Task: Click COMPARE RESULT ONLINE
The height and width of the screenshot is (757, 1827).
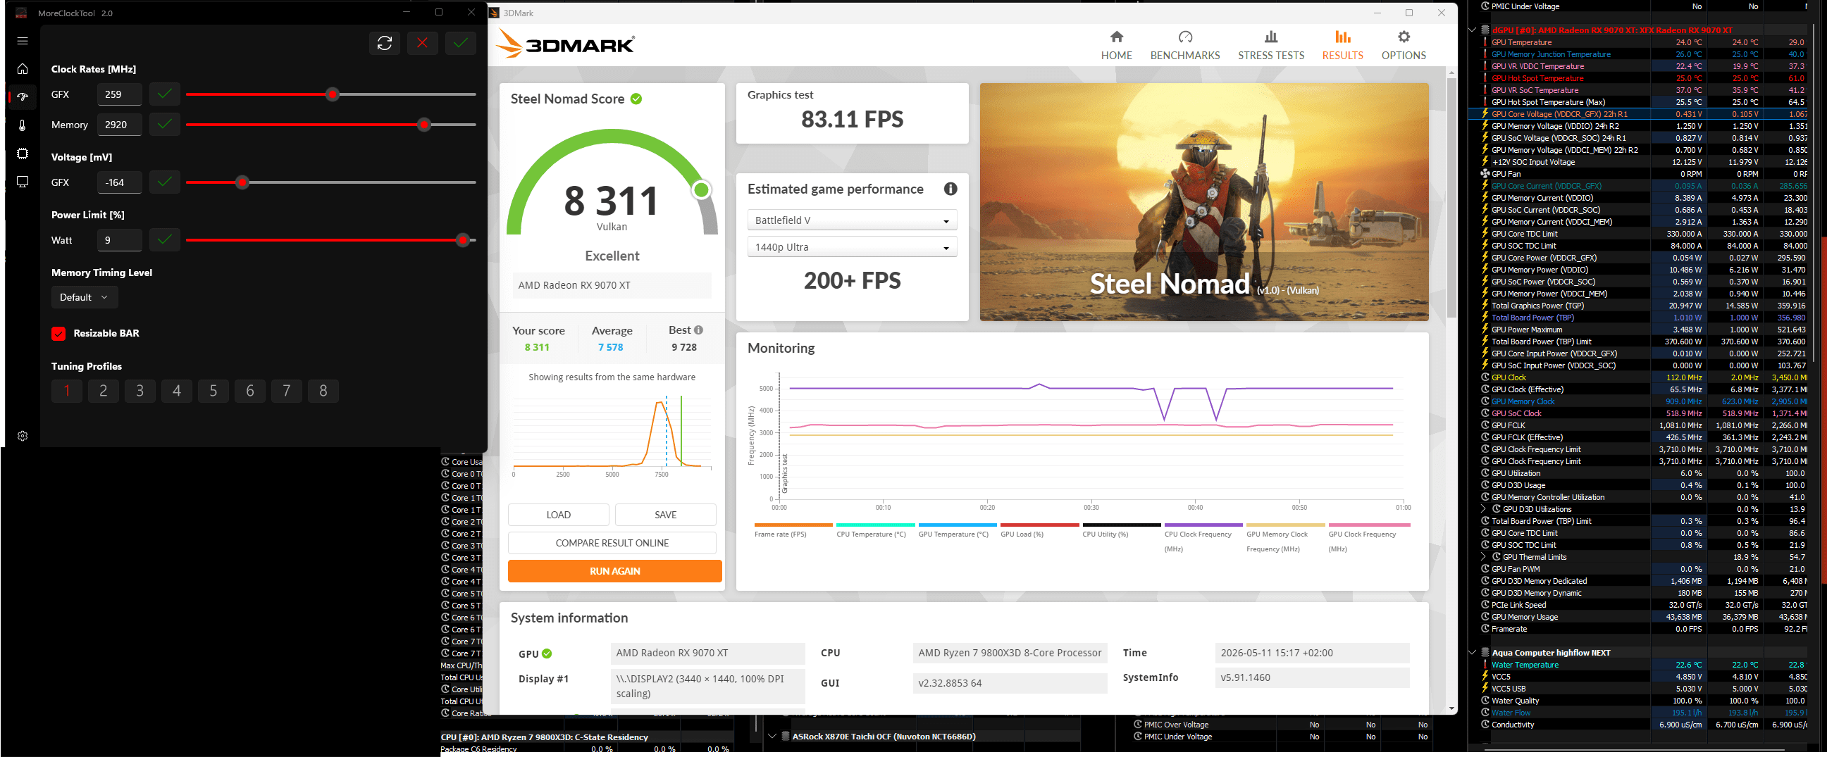Action: point(612,544)
